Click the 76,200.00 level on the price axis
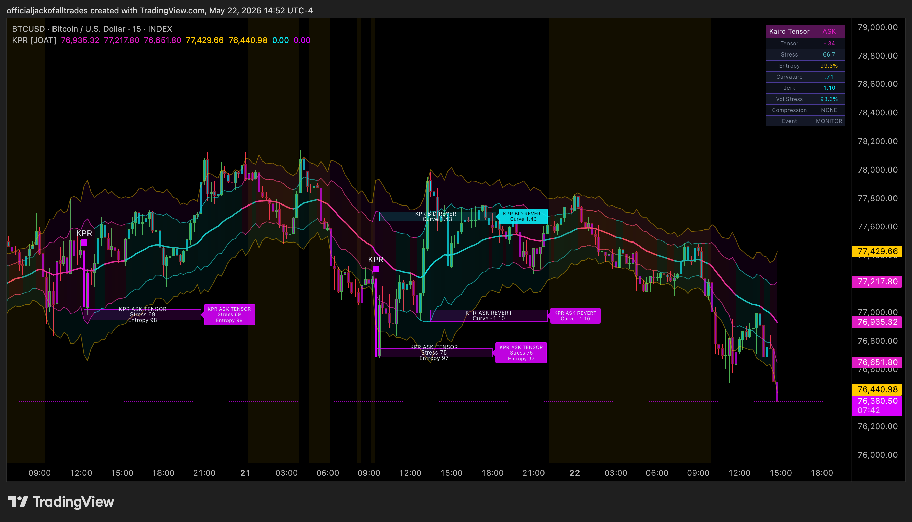The width and height of the screenshot is (912, 522). (878, 426)
